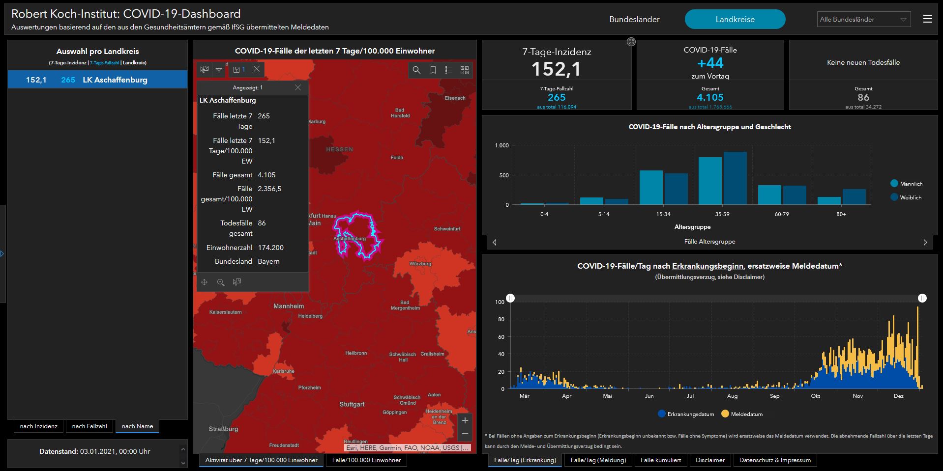Zoom to feature in the popup footer

[x=221, y=282]
